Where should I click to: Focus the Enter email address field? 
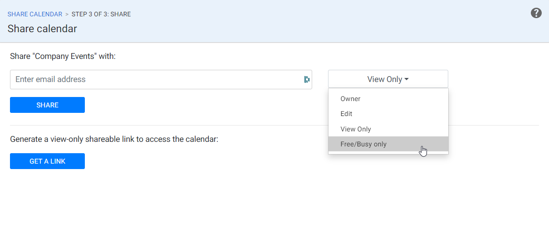(x=161, y=79)
